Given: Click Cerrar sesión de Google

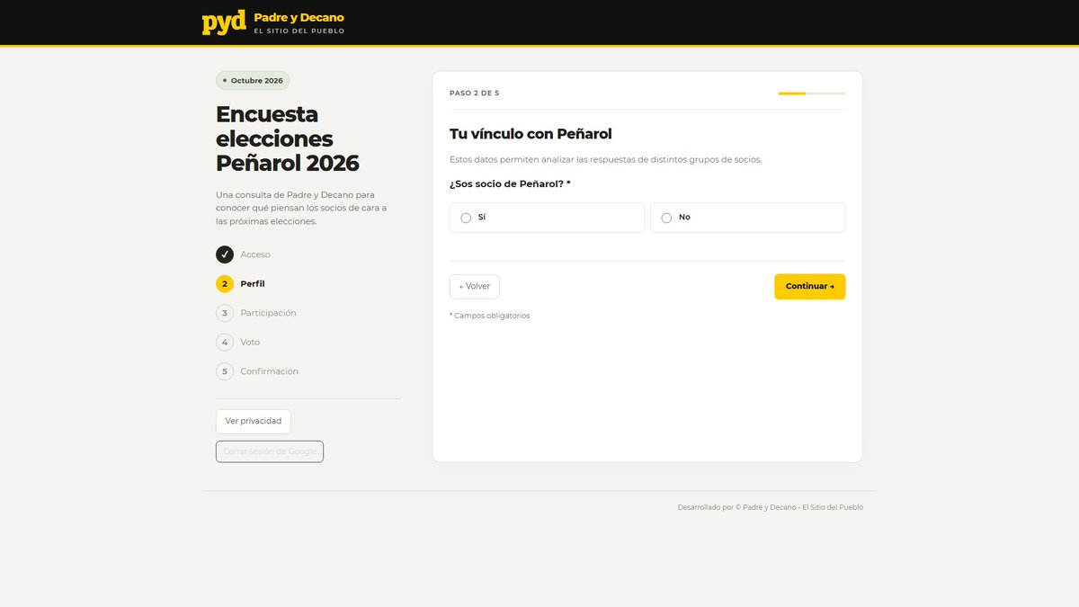Looking at the screenshot, I should pos(270,451).
